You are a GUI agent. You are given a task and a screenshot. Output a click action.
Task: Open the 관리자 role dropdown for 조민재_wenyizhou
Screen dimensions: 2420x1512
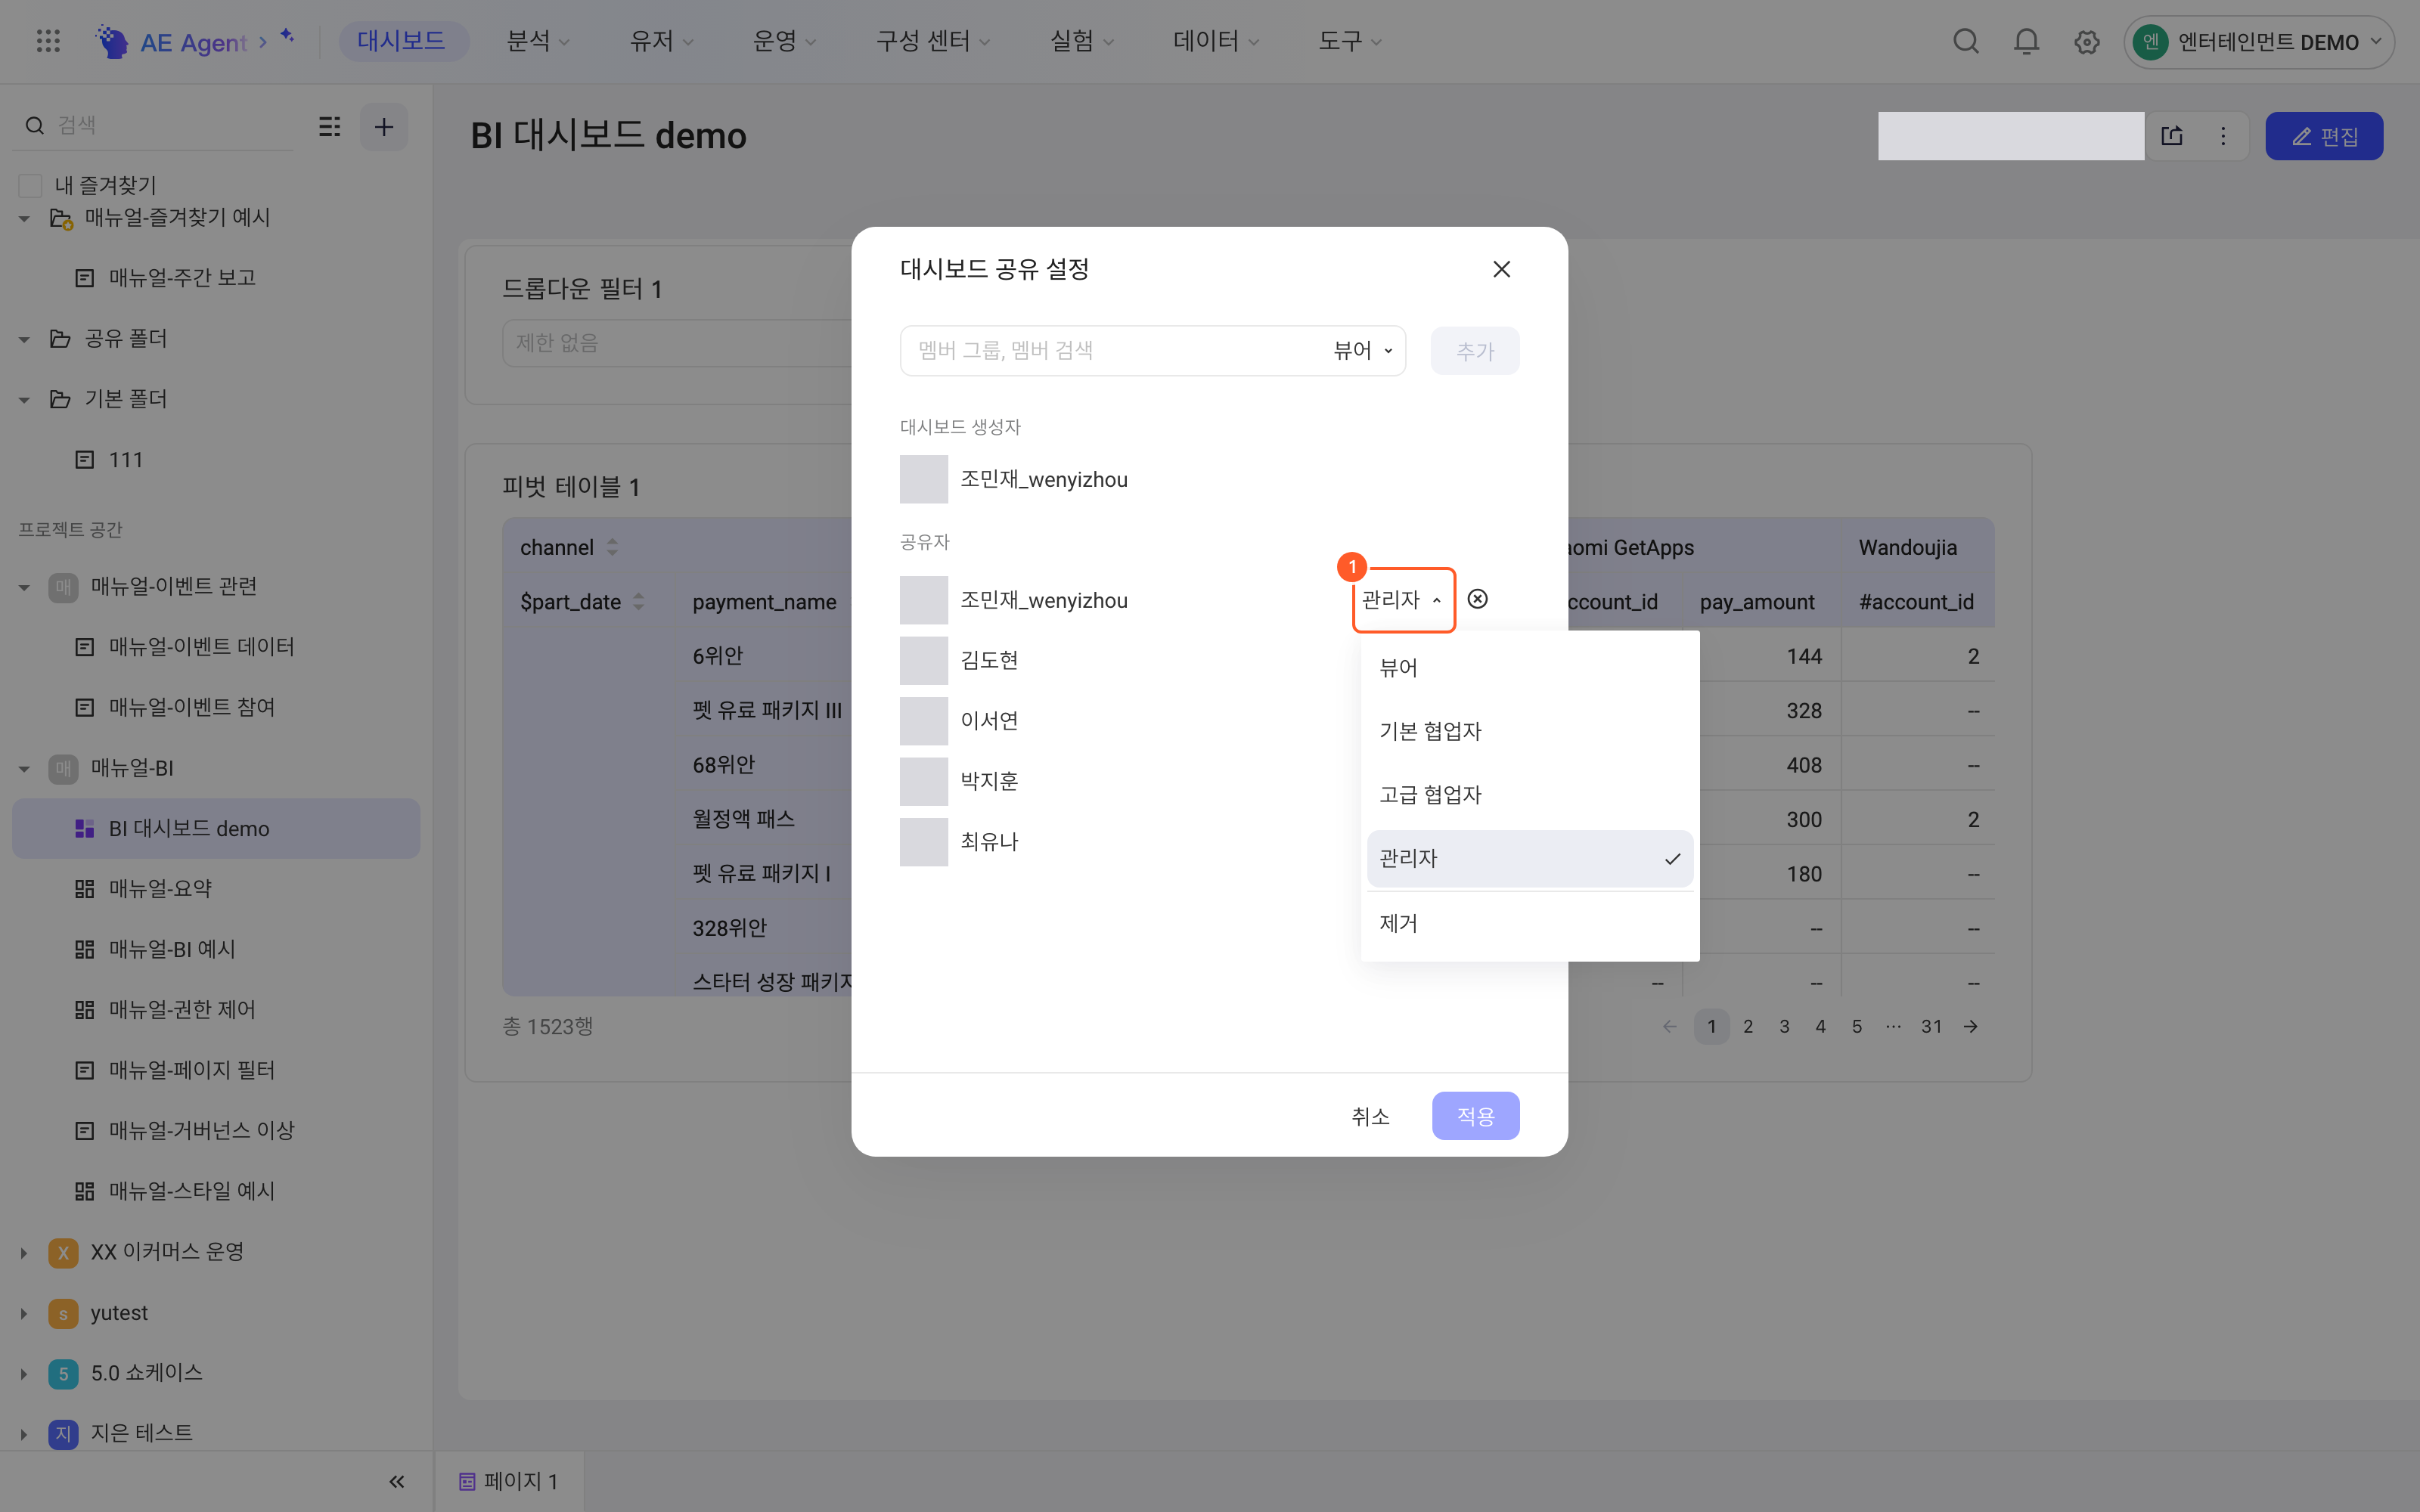(1402, 599)
